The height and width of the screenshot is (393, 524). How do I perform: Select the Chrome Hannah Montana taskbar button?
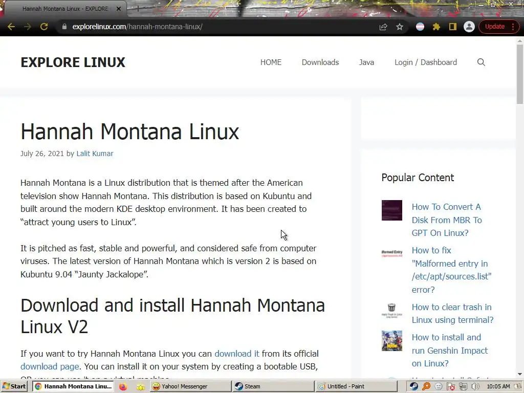pyautogui.click(x=73, y=386)
